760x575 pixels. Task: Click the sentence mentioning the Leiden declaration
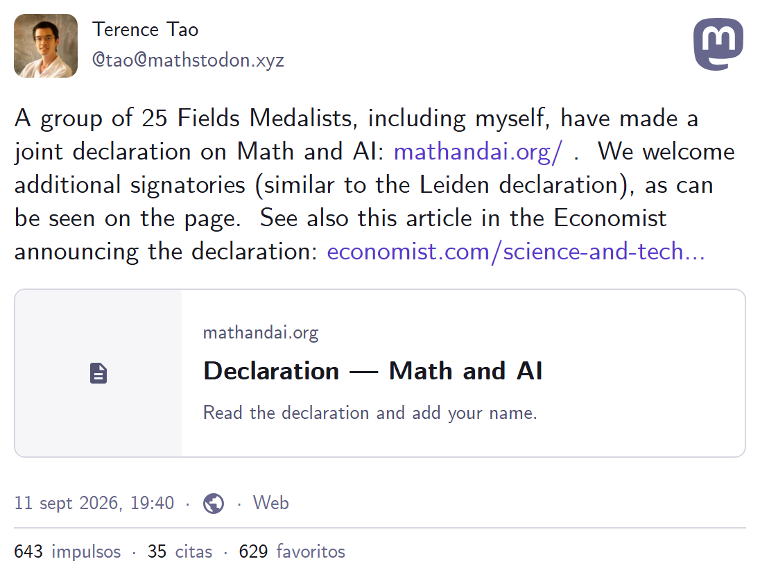click(374, 184)
